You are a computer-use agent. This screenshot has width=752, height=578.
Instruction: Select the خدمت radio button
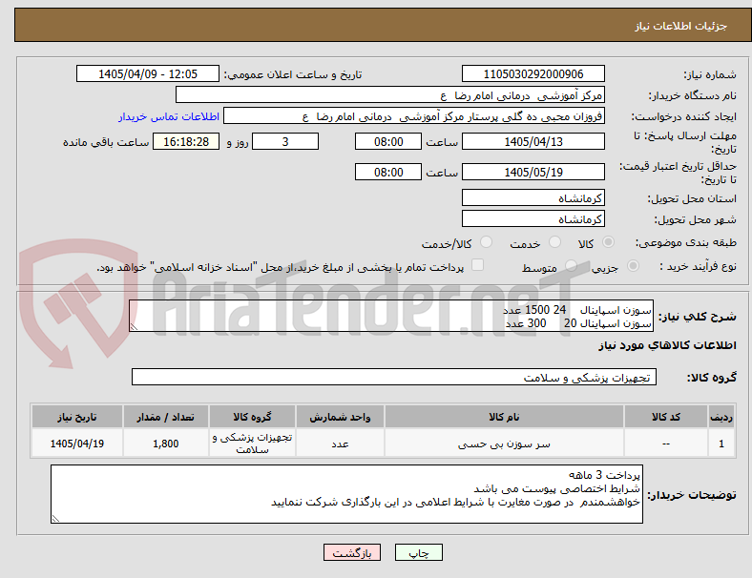554,242
